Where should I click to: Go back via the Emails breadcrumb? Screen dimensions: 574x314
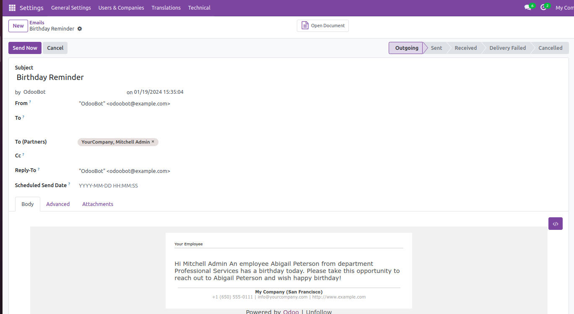(x=37, y=23)
